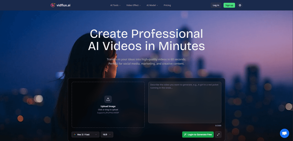Click the Upload Image label
Viewport: 293px width, 141px height.
108,106
